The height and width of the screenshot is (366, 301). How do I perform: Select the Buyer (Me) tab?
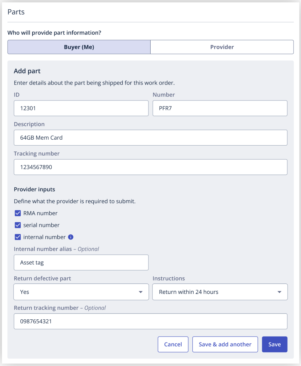79,47
